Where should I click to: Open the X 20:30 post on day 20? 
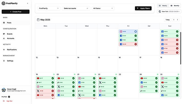click(66, 87)
